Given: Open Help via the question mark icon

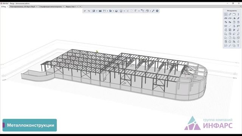Looking at the screenshot, I should pyautogui.click(x=157, y=11).
